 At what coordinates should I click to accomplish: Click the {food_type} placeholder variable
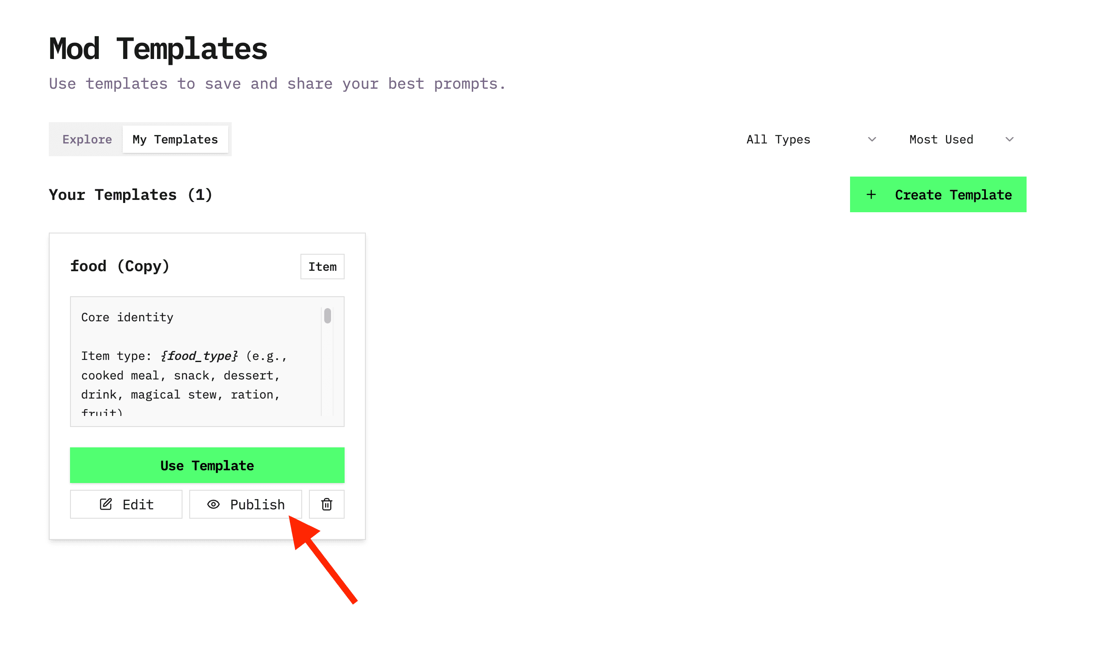[x=199, y=356]
